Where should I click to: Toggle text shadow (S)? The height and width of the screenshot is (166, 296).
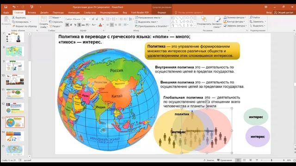click(x=79, y=25)
